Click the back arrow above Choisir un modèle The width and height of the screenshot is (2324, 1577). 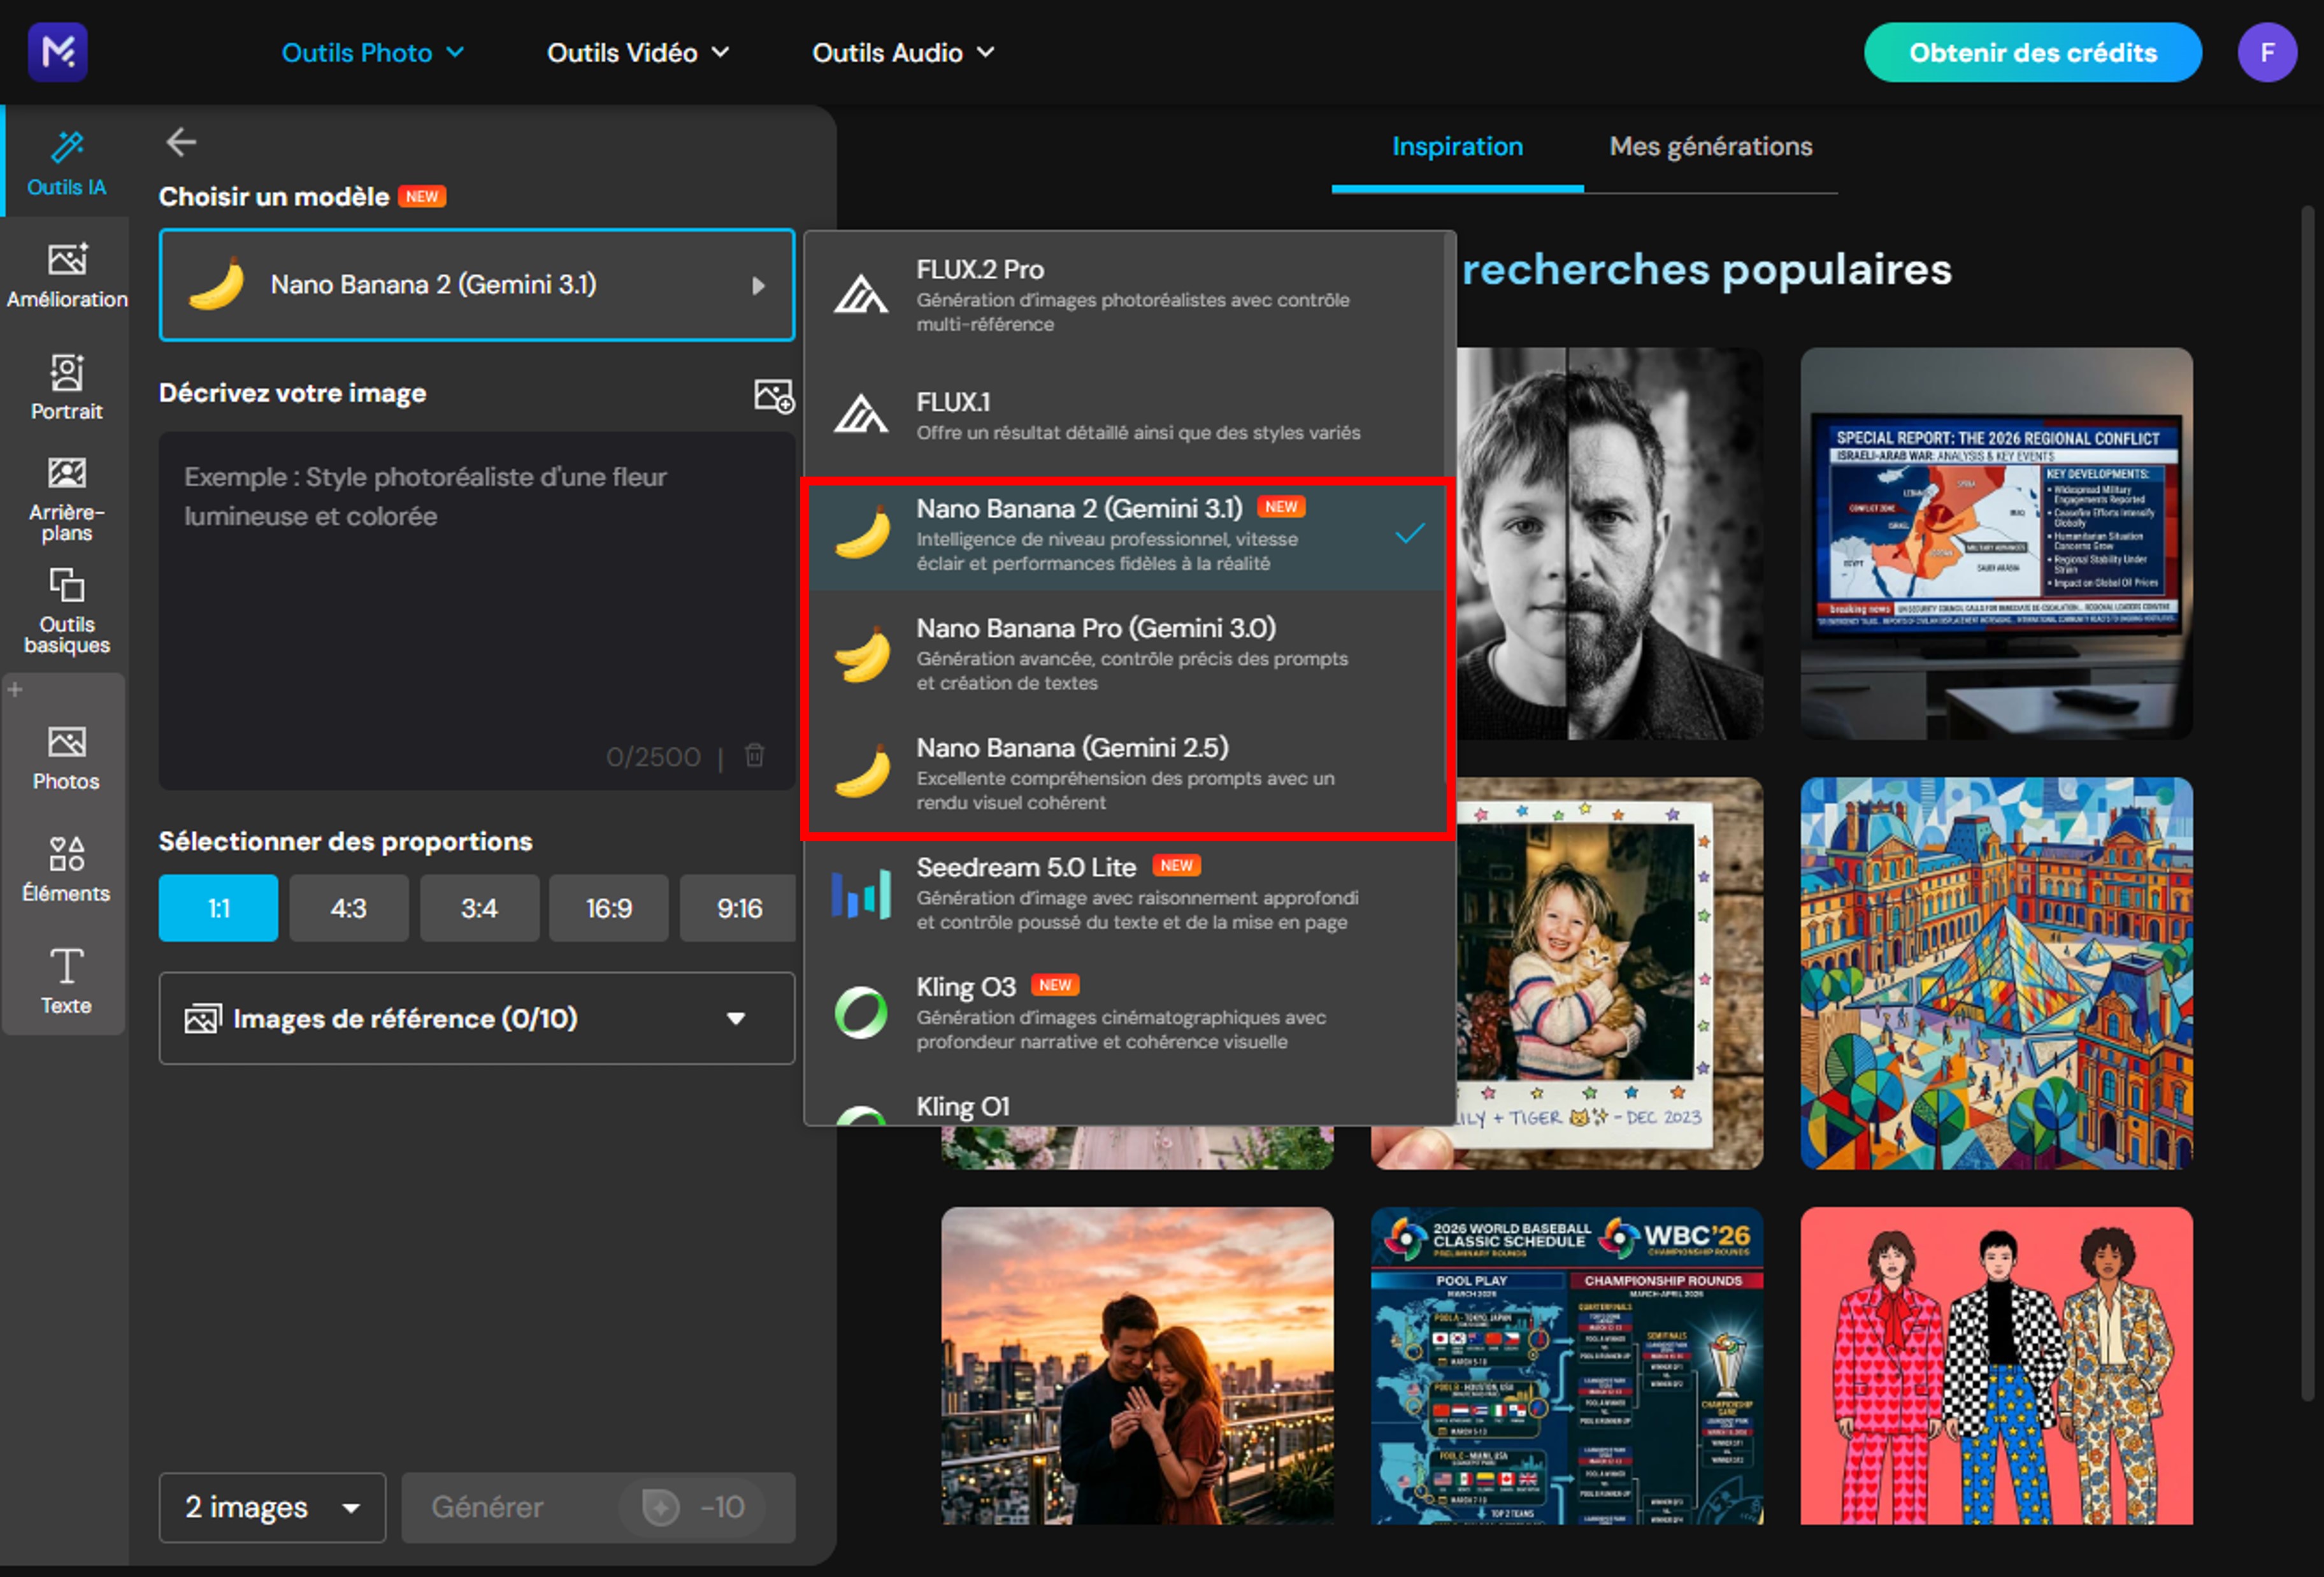coord(181,142)
